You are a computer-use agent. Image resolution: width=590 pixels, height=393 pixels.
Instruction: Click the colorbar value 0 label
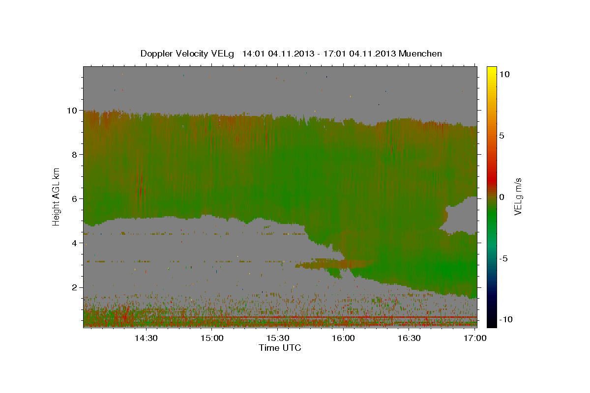[502, 197]
